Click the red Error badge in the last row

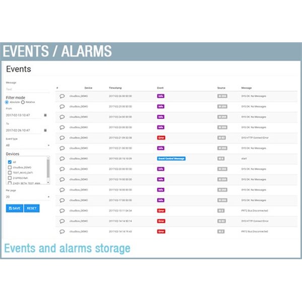[x=161, y=232]
